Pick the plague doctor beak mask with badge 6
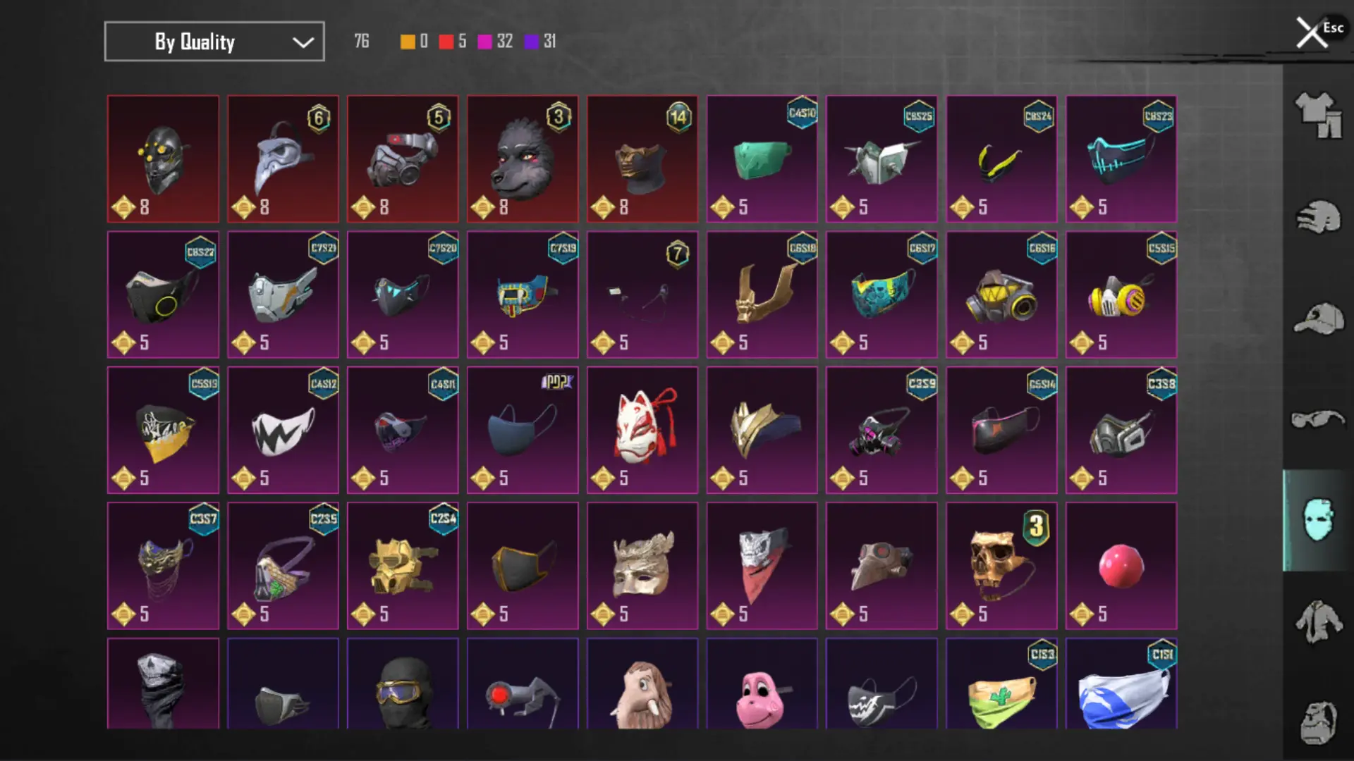The image size is (1354, 761). coord(283,159)
